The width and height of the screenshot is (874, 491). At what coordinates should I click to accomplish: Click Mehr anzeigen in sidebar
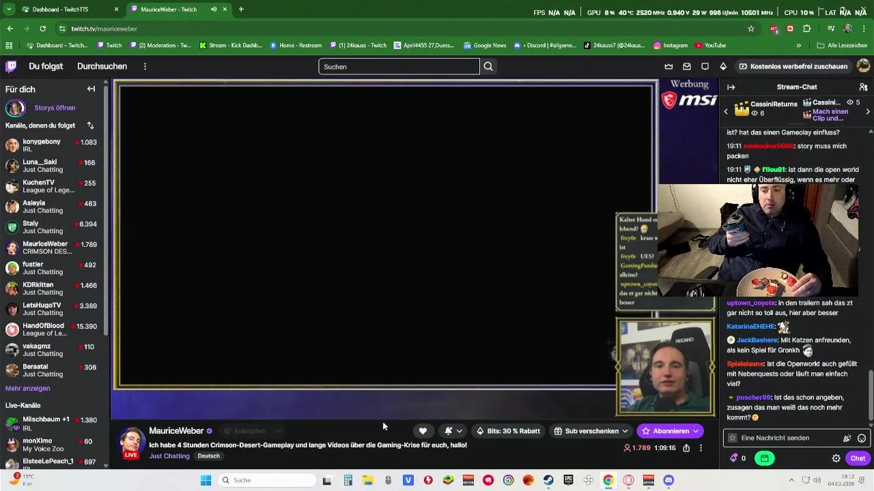pos(27,388)
